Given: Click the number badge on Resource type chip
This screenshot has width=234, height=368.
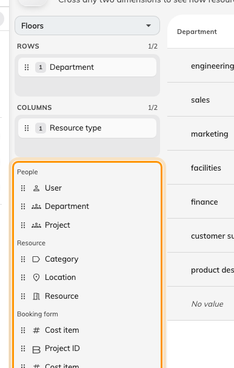Looking at the screenshot, I should click(41, 128).
